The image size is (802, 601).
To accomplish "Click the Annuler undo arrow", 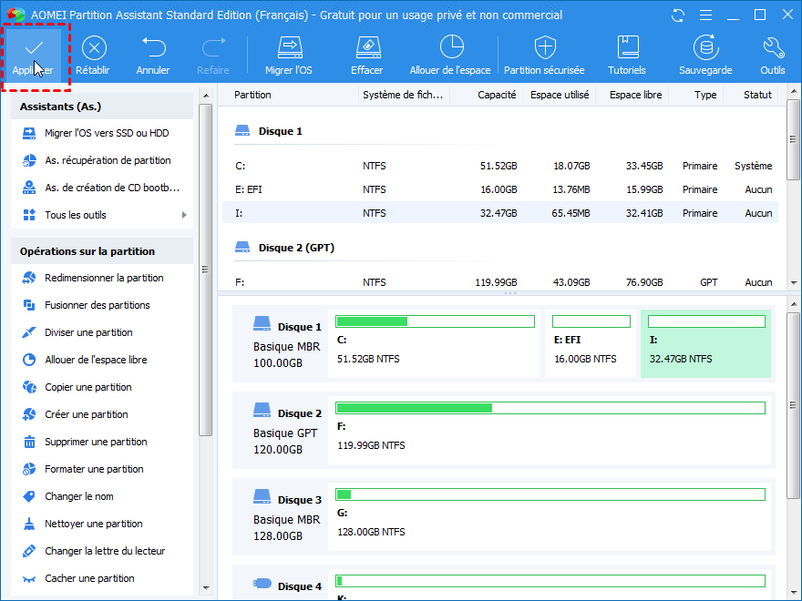I will (x=153, y=48).
